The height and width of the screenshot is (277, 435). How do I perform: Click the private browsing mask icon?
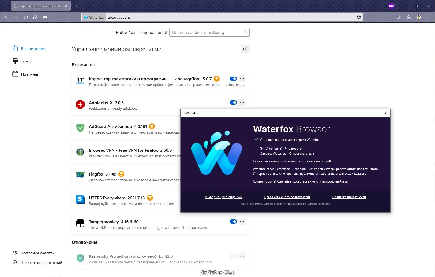(x=391, y=6)
